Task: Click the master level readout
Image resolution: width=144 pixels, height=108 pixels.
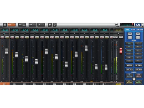Action: 118,30
